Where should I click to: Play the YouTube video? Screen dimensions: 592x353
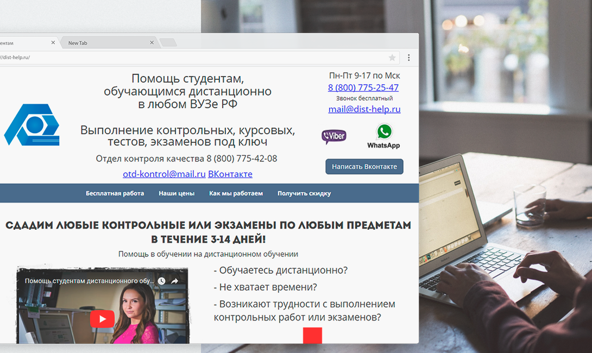click(x=102, y=319)
